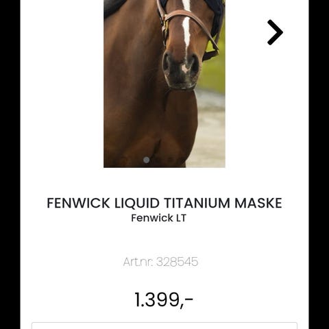329x329 pixels.
Task: Select the Art.nr 328545 text
Action: coord(160,262)
